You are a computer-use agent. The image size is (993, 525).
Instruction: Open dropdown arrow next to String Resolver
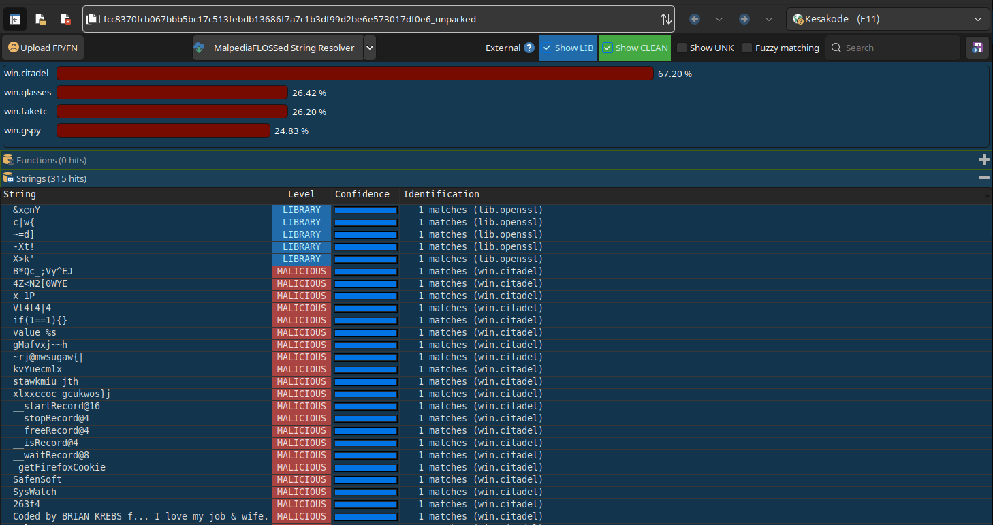pyautogui.click(x=370, y=48)
